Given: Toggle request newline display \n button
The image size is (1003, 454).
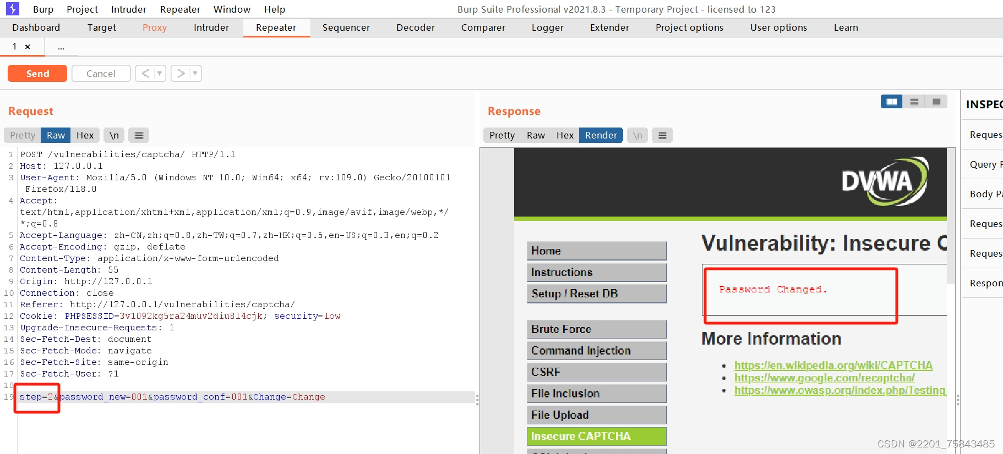Looking at the screenshot, I should [114, 135].
